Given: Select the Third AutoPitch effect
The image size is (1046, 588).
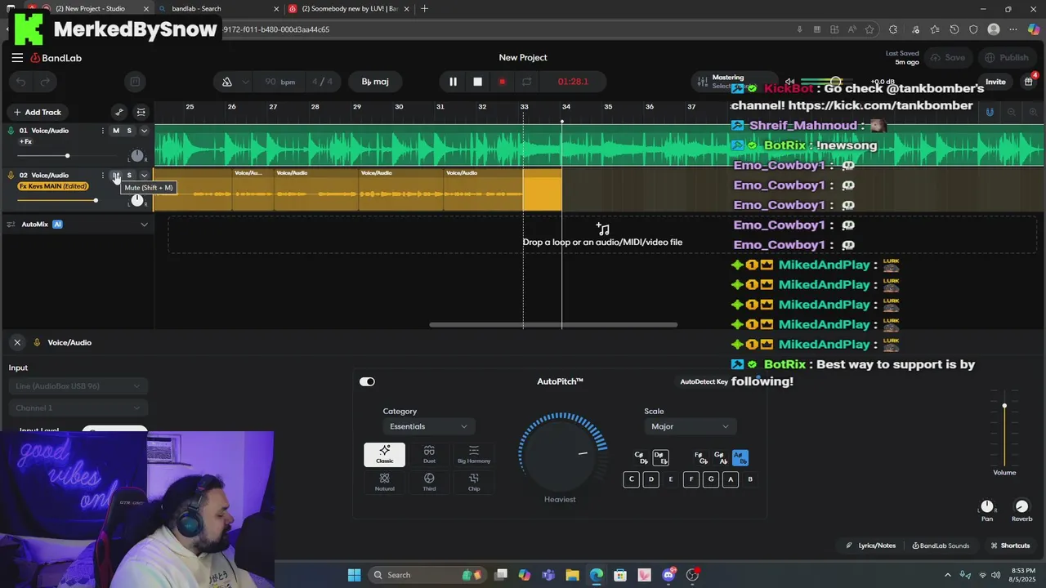Looking at the screenshot, I should coord(429,482).
